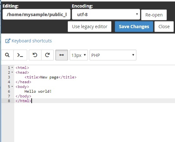Screen dimensions: 175x142
Task: Collapse the head tag fold arrow on line 2
Action: (12, 72)
